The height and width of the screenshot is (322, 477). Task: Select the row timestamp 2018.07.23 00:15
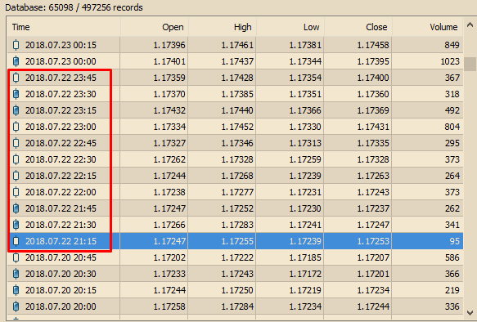point(61,45)
